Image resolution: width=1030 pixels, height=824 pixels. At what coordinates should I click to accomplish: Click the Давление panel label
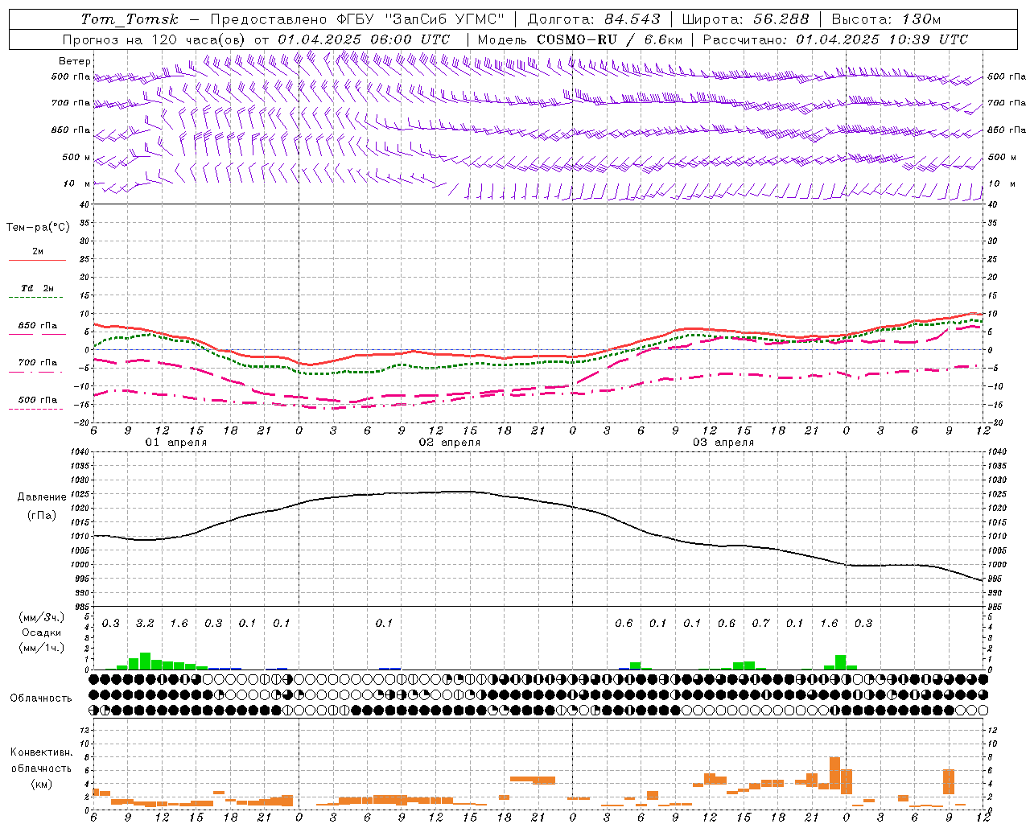pos(42,497)
